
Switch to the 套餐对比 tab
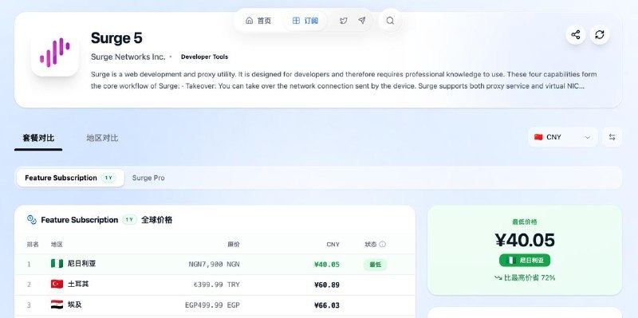point(38,138)
